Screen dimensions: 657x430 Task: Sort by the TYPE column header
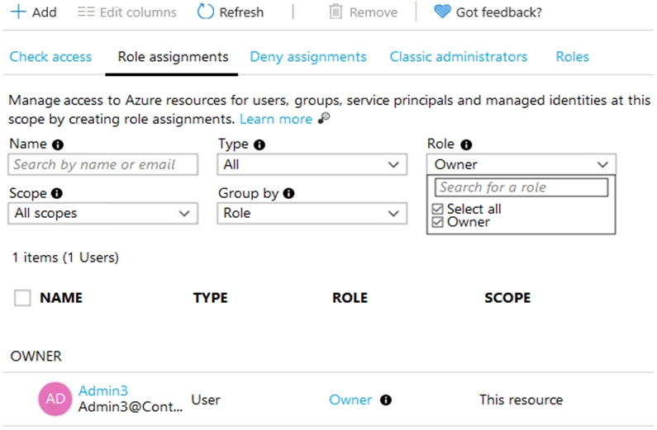(x=211, y=298)
